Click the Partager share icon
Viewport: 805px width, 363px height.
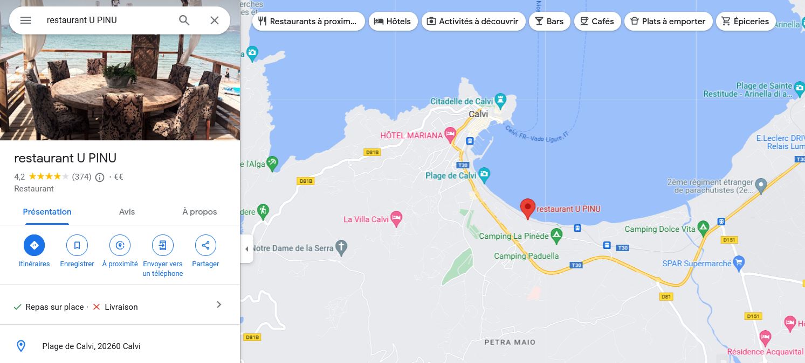[205, 245]
